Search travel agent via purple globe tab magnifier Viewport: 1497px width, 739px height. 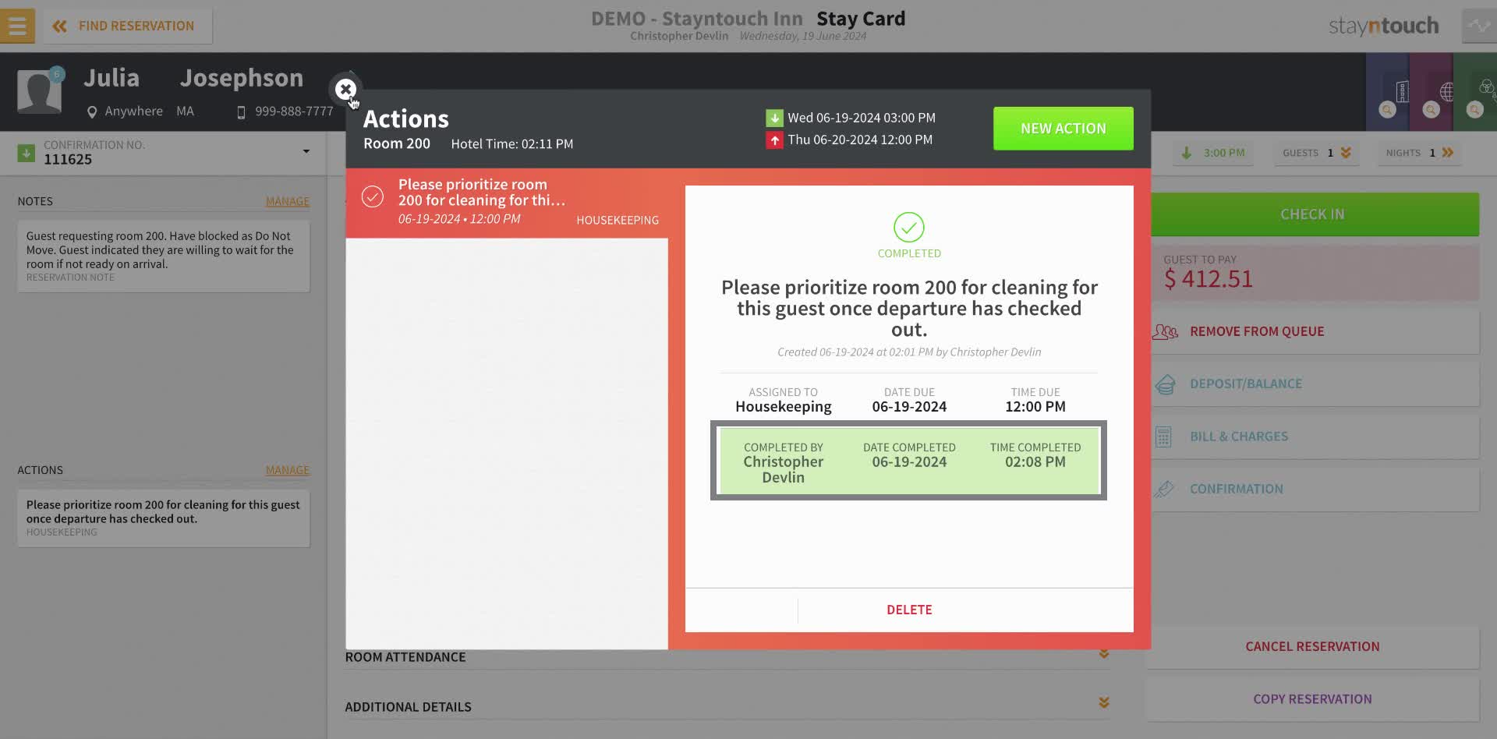[x=1431, y=110]
